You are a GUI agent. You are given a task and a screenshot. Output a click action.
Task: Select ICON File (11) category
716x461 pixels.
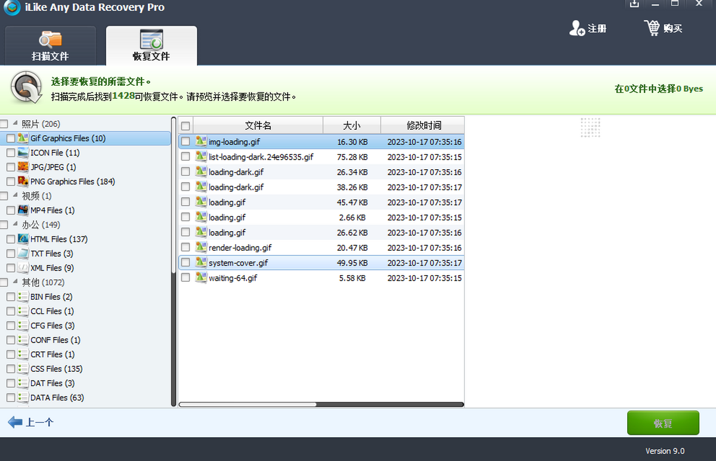(55, 152)
